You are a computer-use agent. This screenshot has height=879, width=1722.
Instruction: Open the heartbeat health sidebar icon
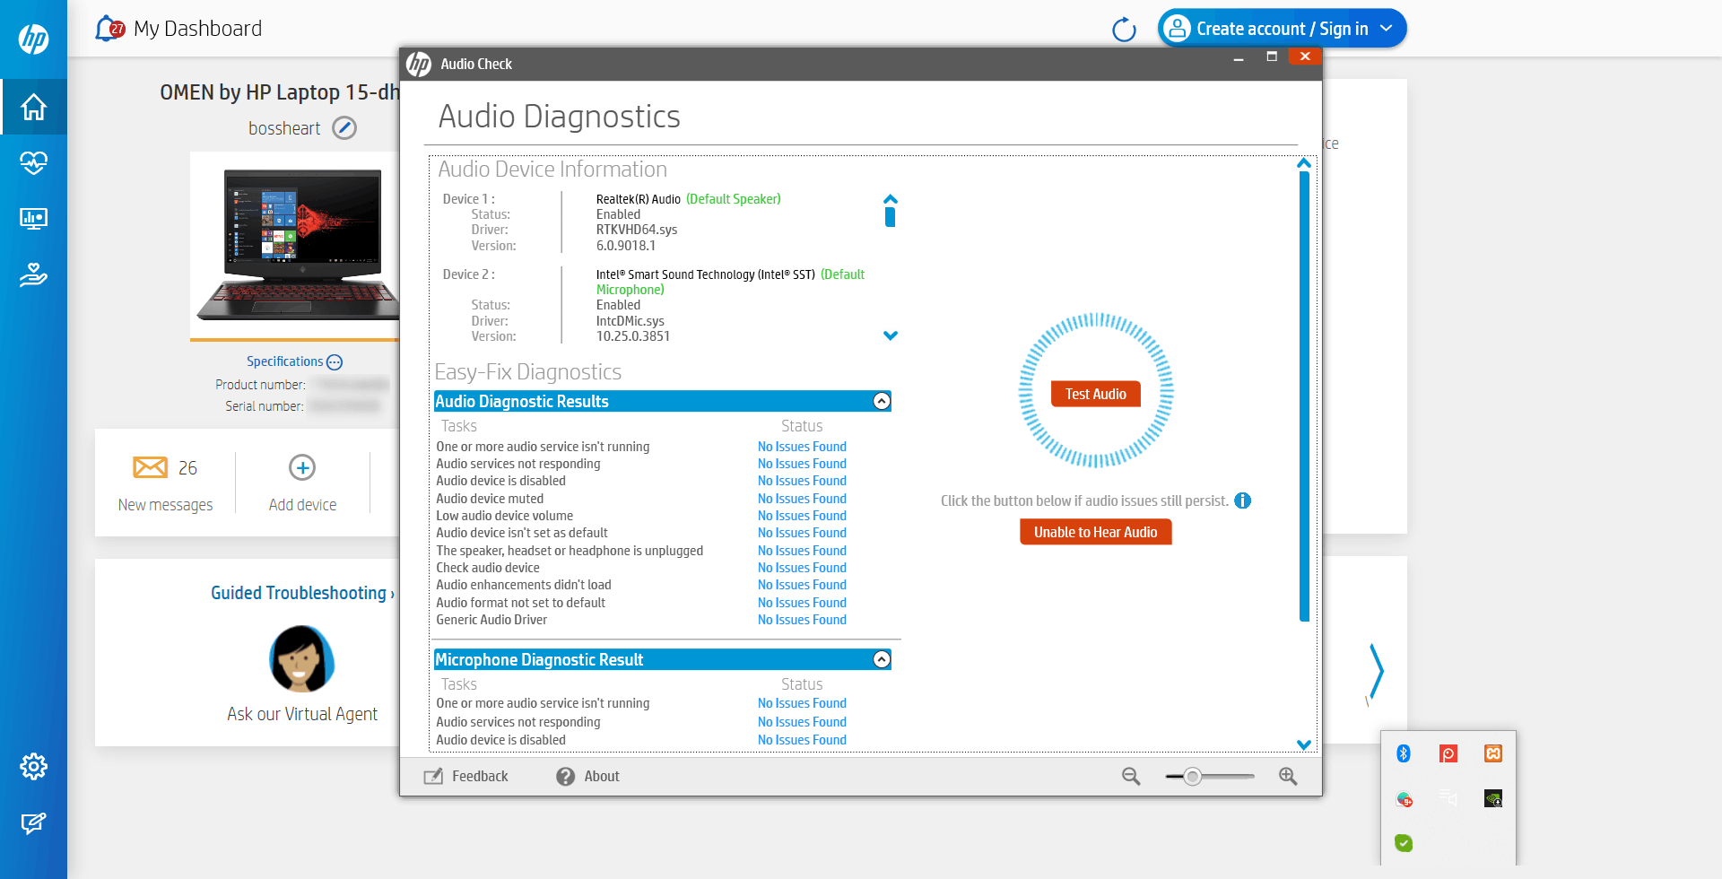coord(33,162)
